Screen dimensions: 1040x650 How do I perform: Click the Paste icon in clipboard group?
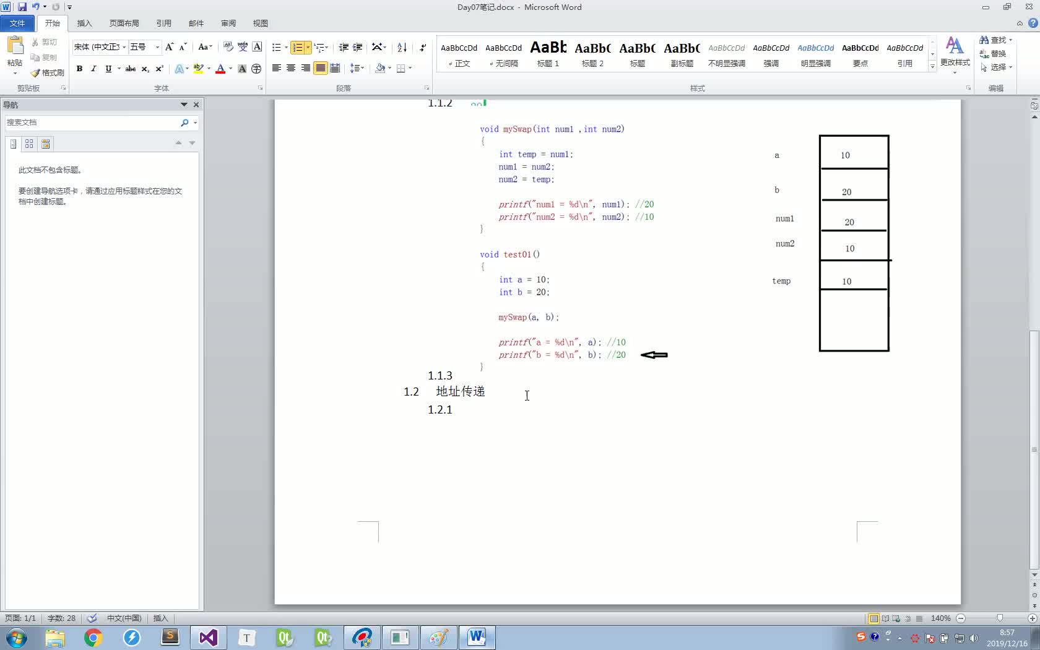point(15,46)
